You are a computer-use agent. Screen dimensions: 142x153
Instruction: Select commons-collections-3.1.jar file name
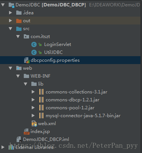point(77,92)
